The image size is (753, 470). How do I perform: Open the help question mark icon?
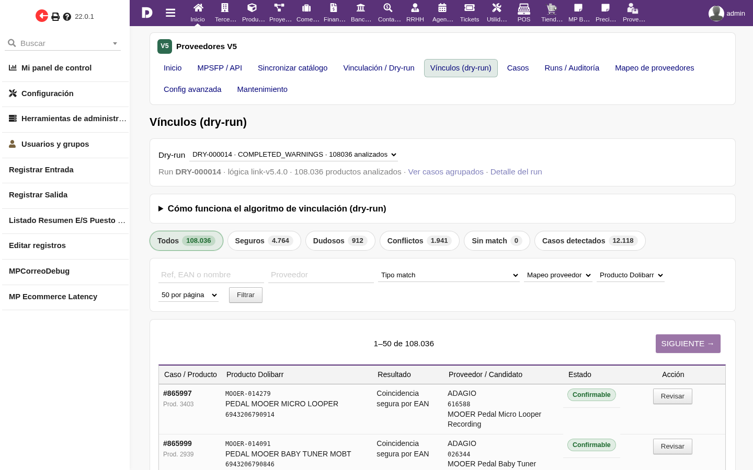(67, 17)
